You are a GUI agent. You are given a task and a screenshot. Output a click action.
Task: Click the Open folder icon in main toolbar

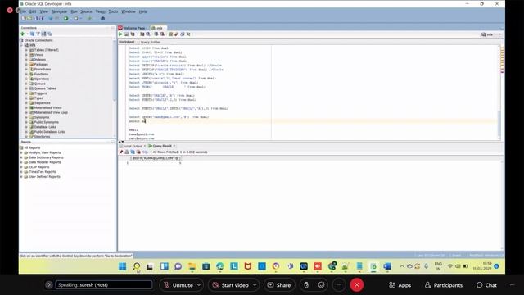pos(29,18)
